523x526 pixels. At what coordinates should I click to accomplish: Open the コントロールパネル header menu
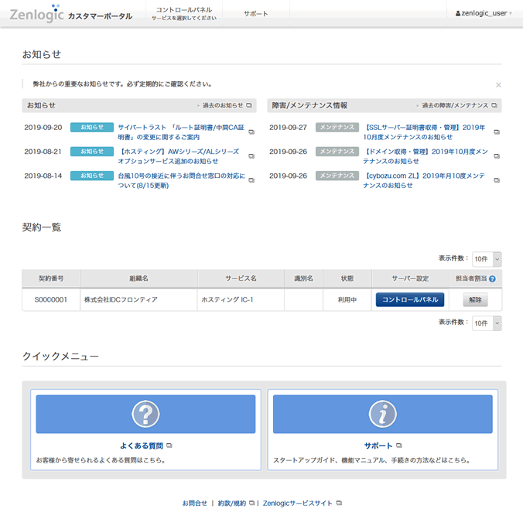[184, 13]
